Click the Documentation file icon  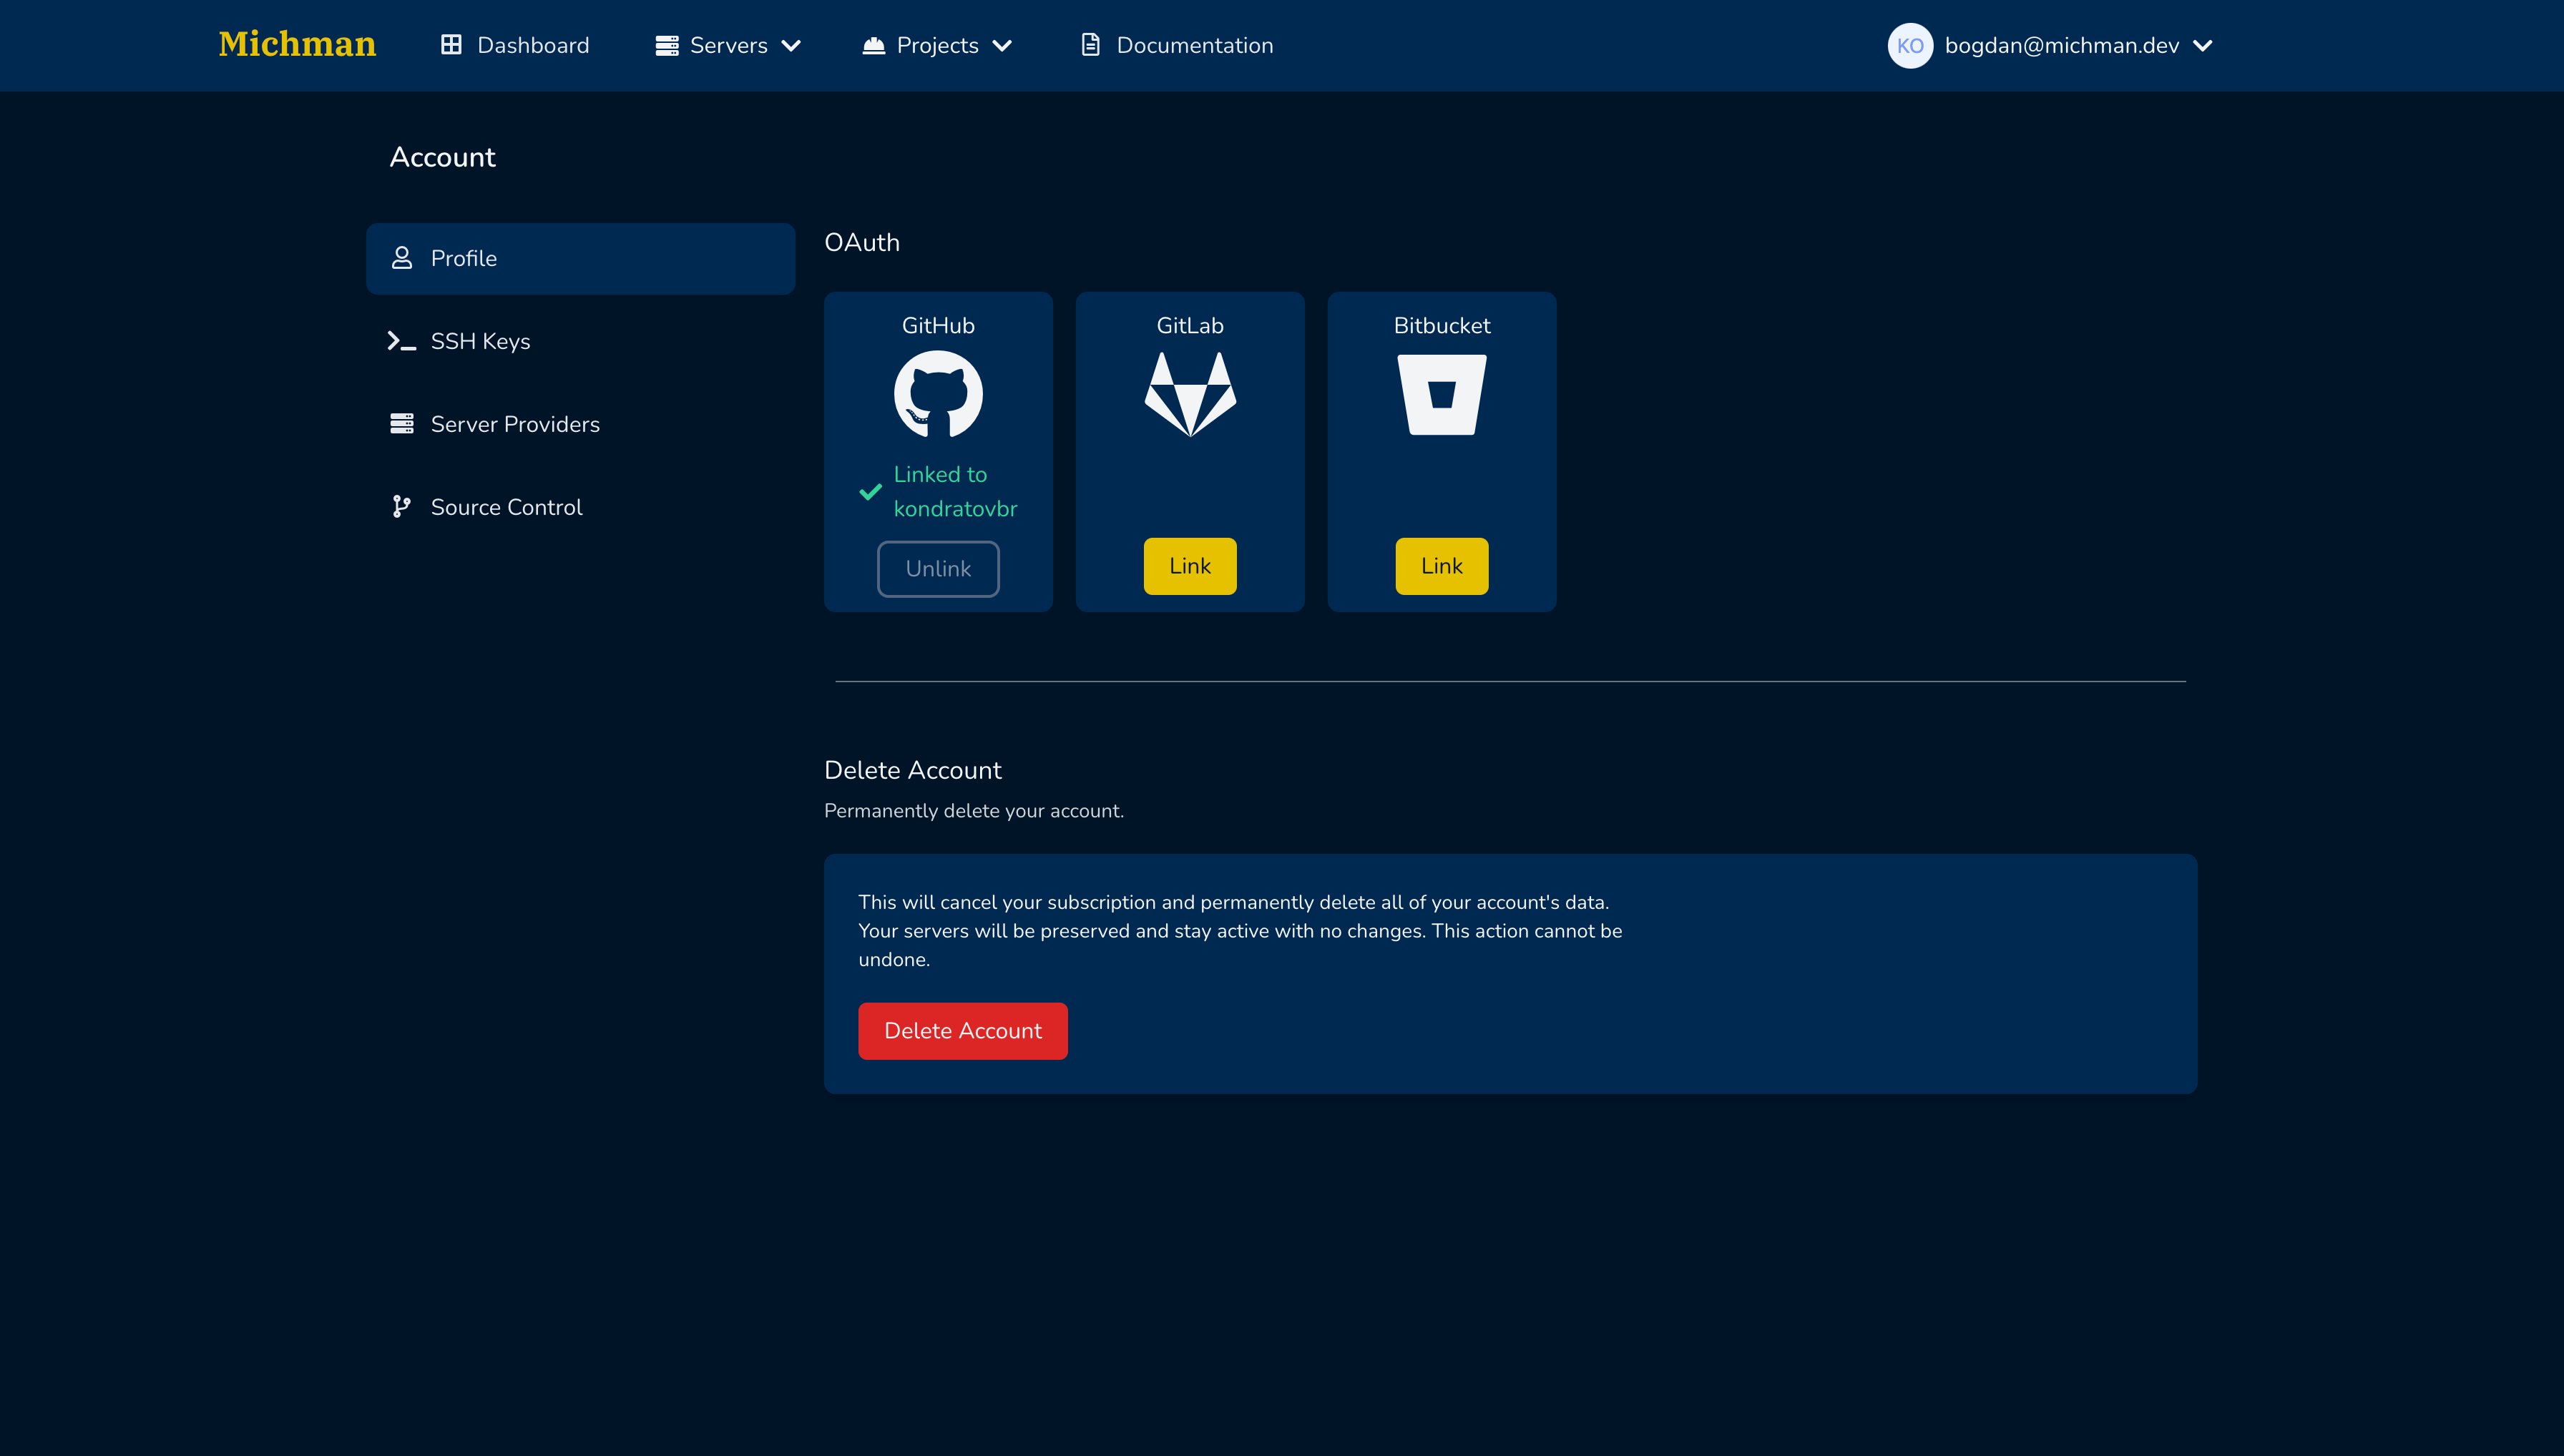(1090, 46)
